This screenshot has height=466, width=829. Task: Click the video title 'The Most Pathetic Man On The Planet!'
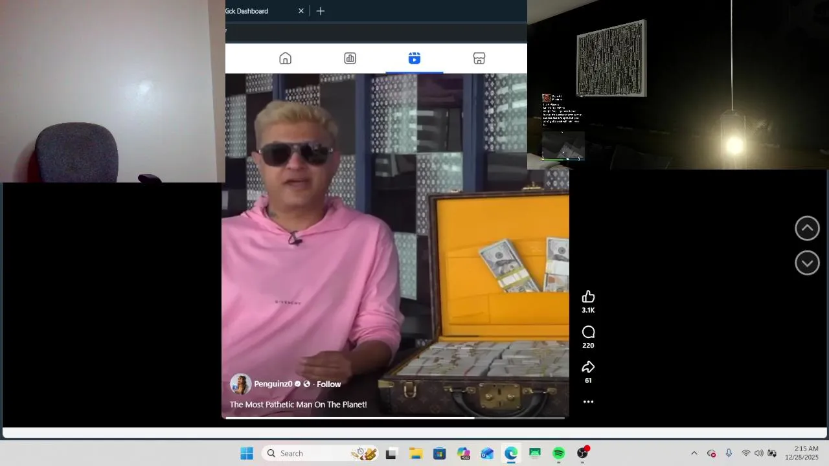coord(299,405)
